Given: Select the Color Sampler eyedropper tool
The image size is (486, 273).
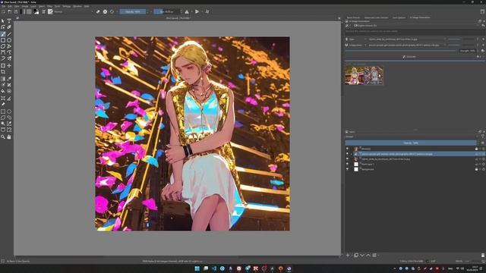Looking at the screenshot, I should [x=9, y=79].
